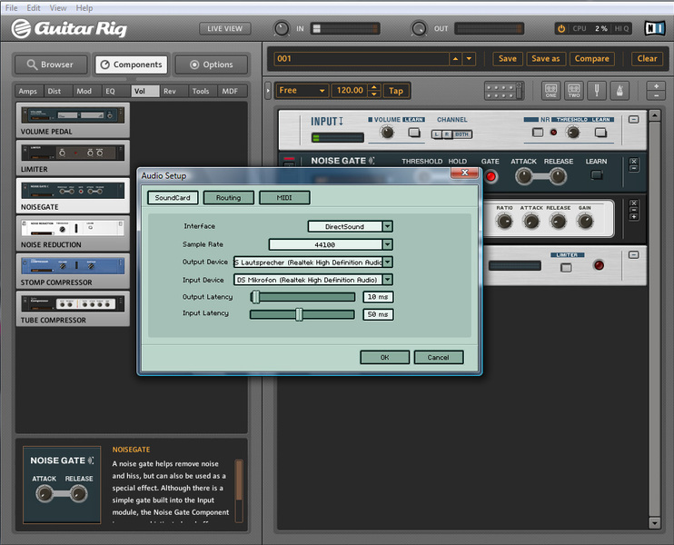This screenshot has height=545, width=674.
Task: Select the STOMP COMPRESSOR component
Action: click(x=73, y=272)
